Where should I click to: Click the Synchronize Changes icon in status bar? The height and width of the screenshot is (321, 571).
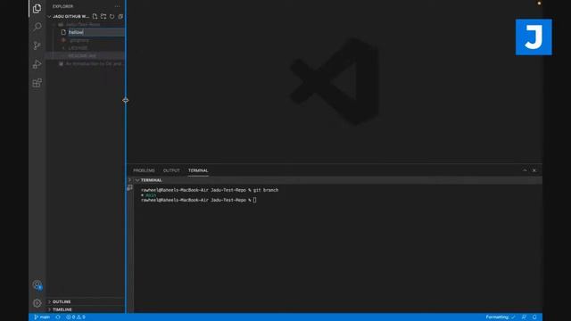[58, 317]
